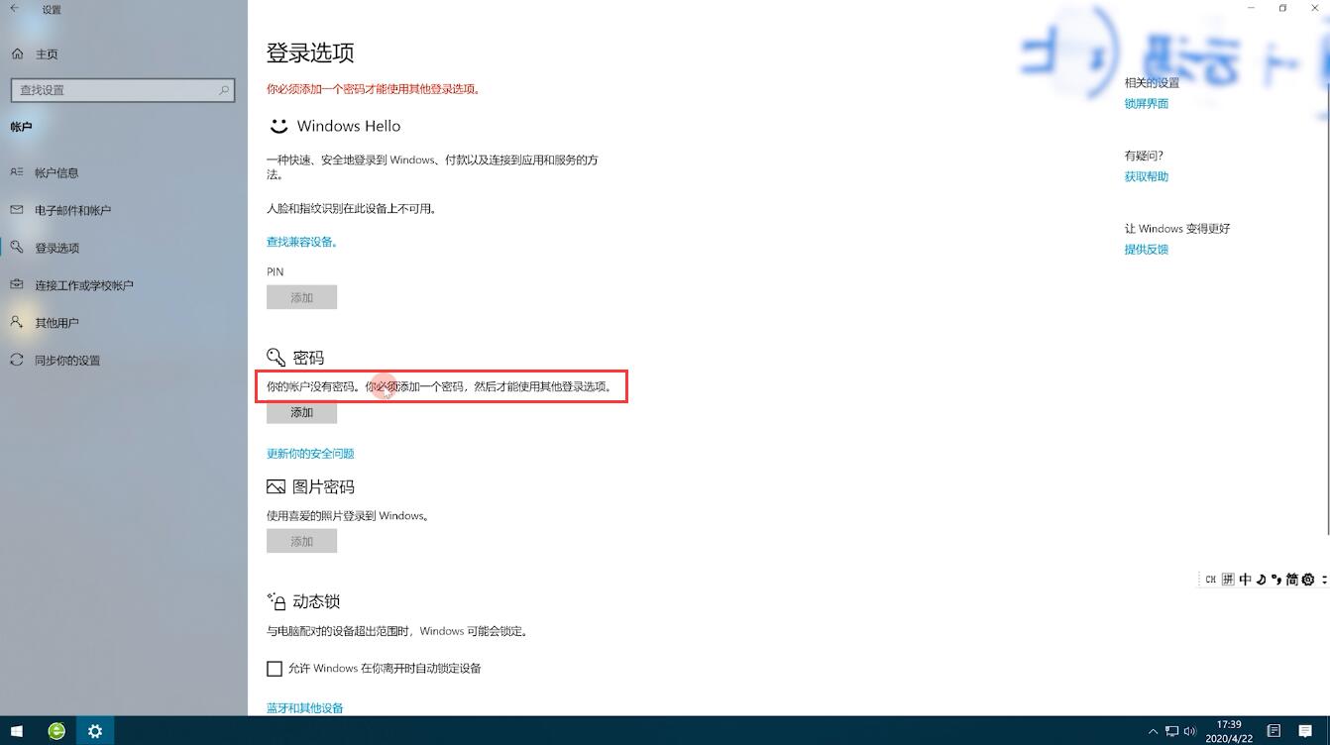Tick 允许 Windows 在你离开时自动锁定设备 checkbox

click(275, 669)
